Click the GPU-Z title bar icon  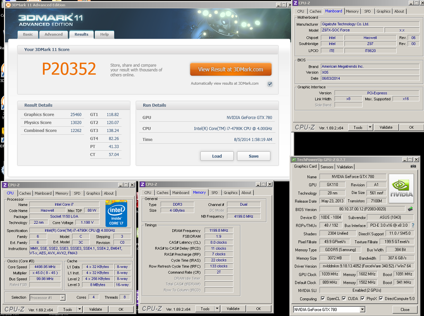294,160
